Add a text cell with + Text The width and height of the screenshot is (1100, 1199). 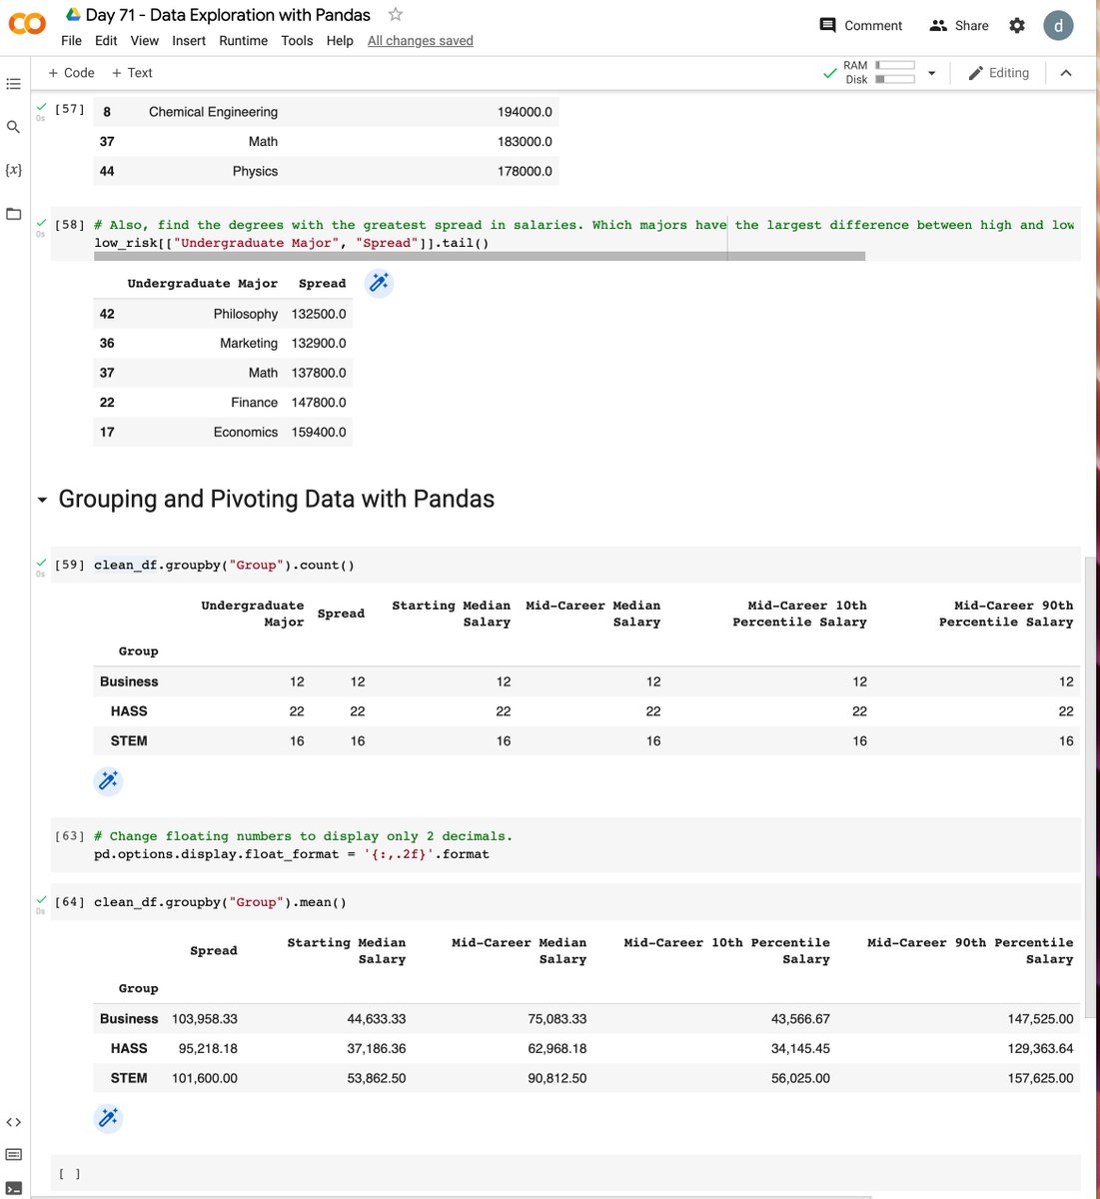click(x=132, y=73)
